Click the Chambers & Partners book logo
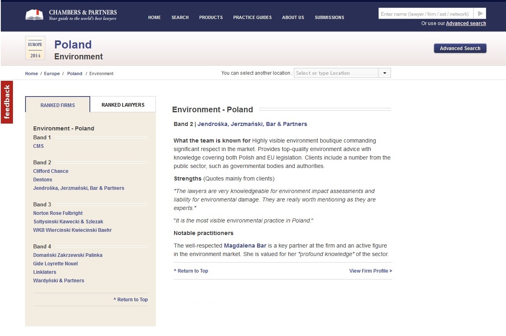Viewport: 506px width, 336px height. [34, 15]
